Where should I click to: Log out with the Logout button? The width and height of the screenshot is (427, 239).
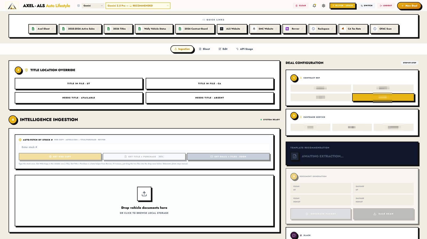[x=386, y=6]
